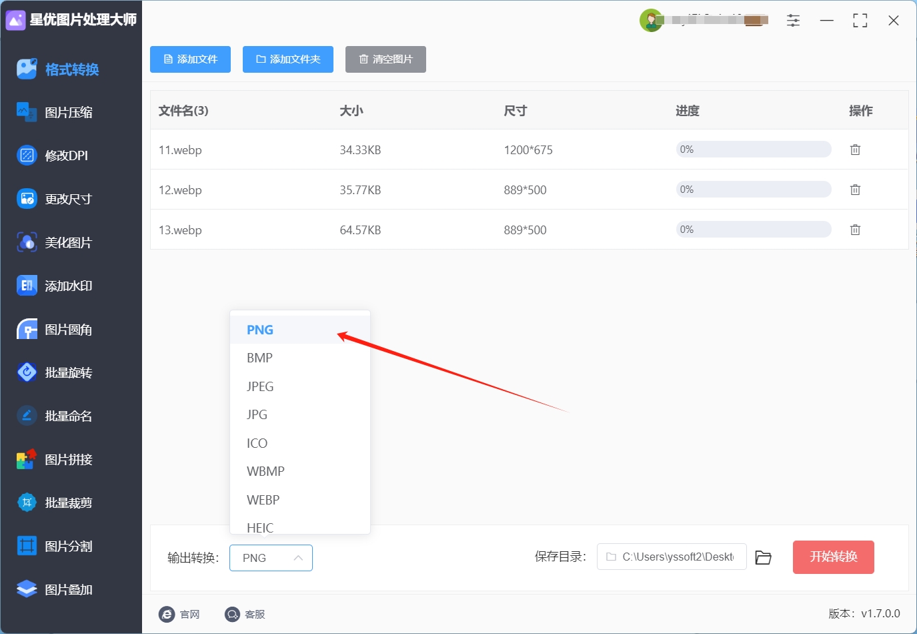The height and width of the screenshot is (634, 917).
Task: Browse output folder with the folder icon
Action: [x=763, y=557]
